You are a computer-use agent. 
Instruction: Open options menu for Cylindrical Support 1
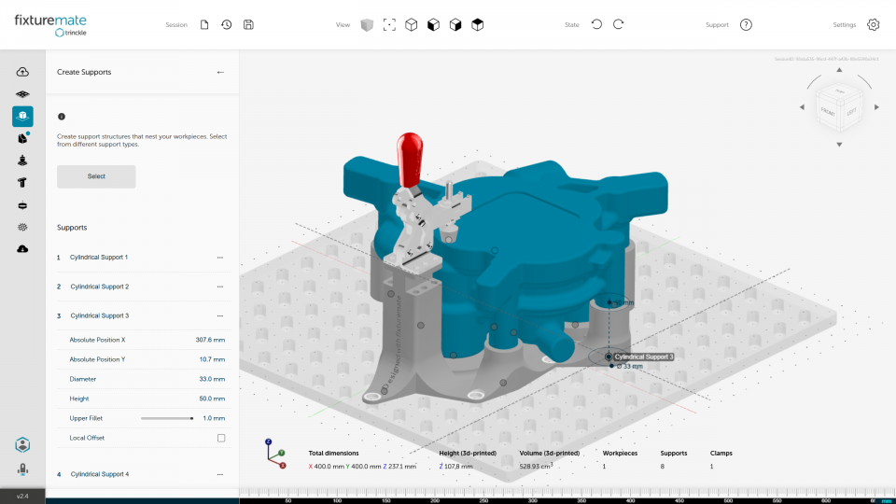220,257
